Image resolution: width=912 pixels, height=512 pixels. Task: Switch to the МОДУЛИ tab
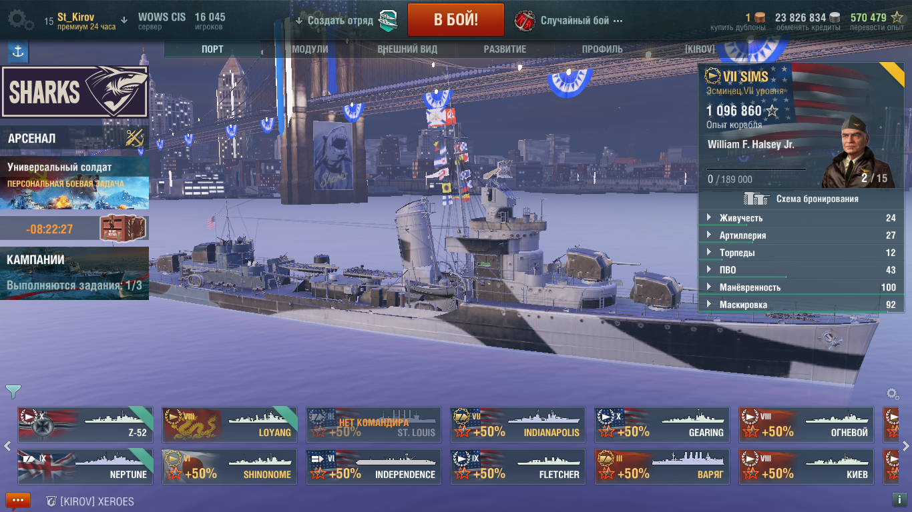coord(310,49)
